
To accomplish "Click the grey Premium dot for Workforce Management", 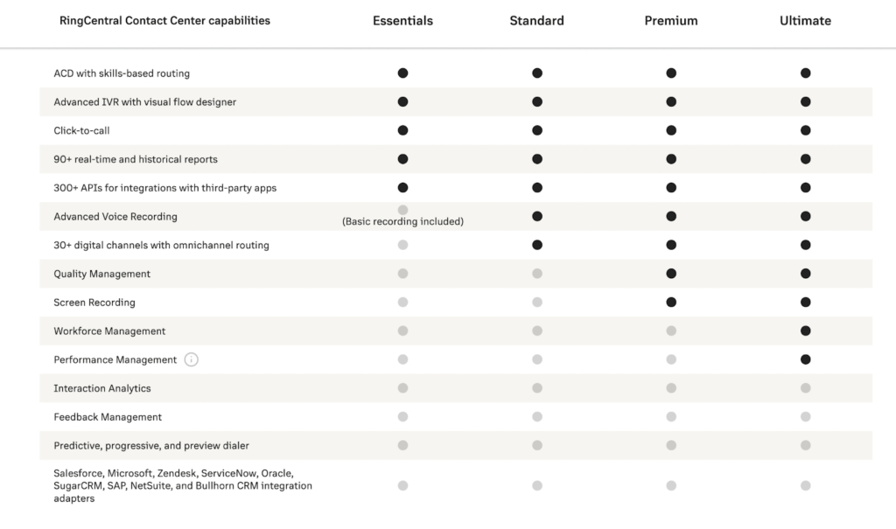I will click(x=671, y=331).
